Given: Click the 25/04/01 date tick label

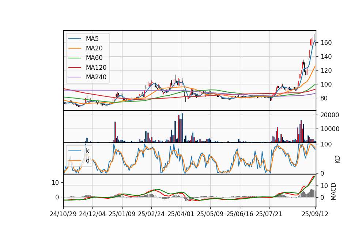Looking at the screenshot, I should [181, 214].
